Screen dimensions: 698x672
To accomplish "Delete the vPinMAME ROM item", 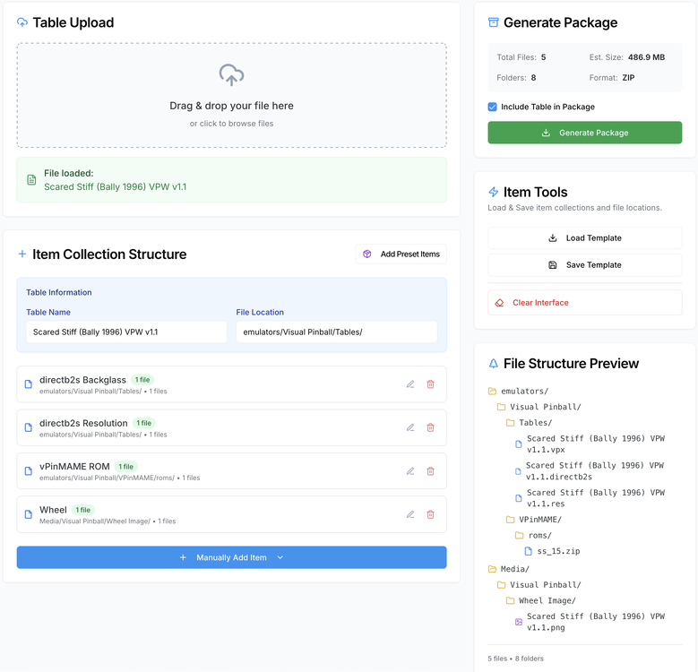I will (430, 470).
